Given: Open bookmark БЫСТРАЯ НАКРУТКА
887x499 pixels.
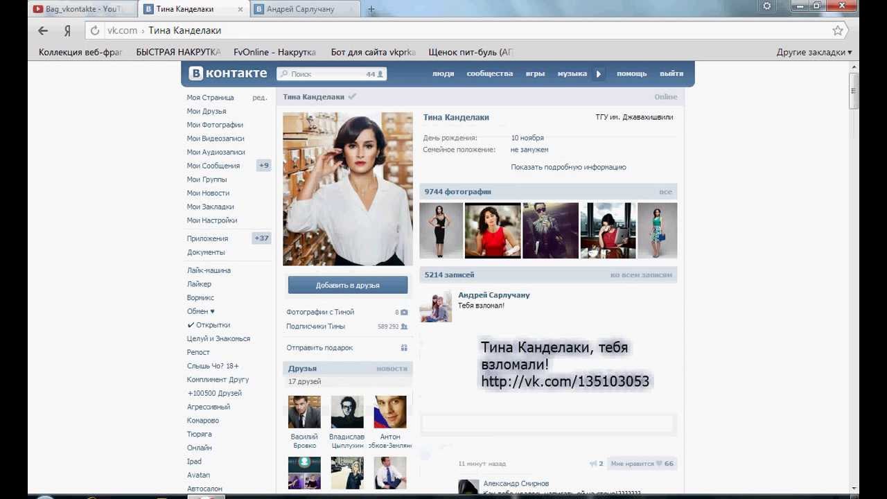Looking at the screenshot, I should point(178,52).
